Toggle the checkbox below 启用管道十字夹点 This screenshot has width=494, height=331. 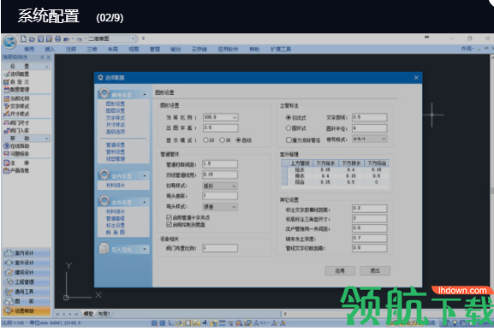click(186, 225)
